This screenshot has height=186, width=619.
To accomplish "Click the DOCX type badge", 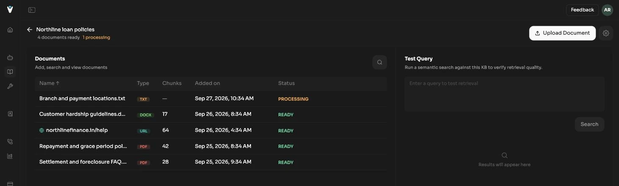I will [145, 115].
